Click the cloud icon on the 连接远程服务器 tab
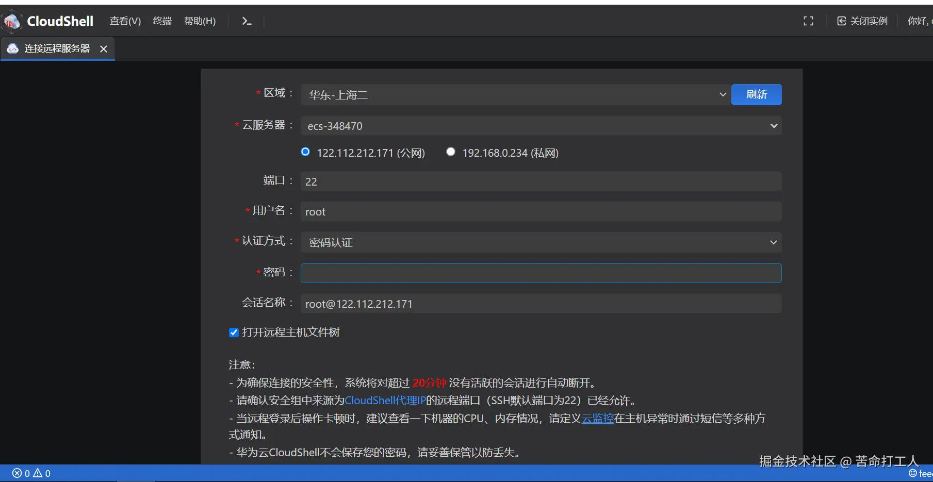 point(12,48)
